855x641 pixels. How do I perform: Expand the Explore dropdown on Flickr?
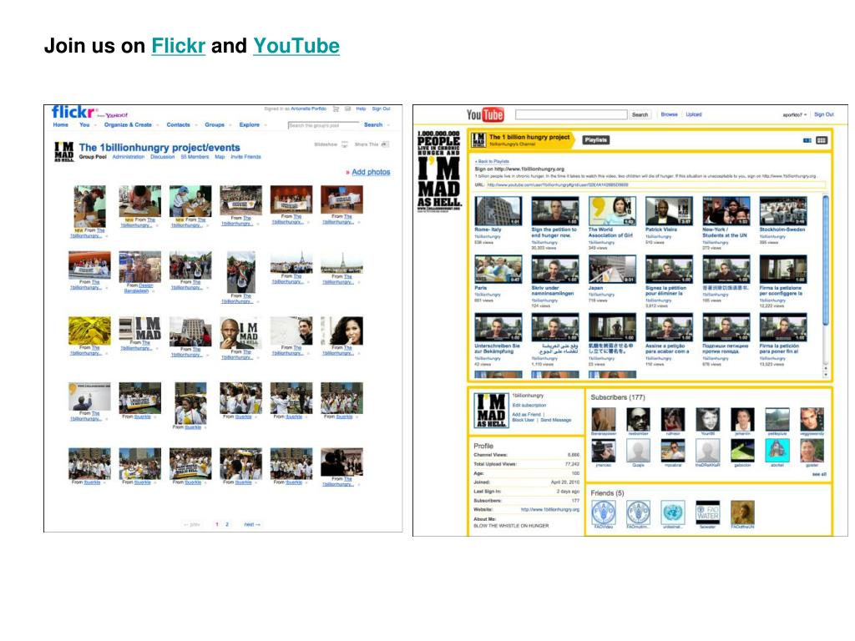(266, 125)
